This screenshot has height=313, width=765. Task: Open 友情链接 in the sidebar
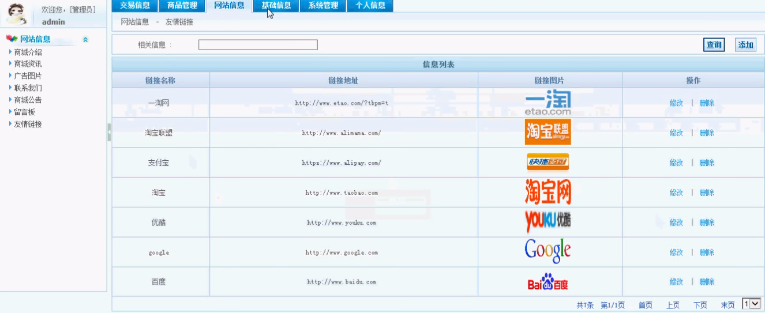pyautogui.click(x=28, y=124)
